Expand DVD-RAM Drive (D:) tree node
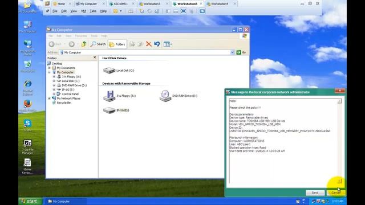 pyautogui.click(x=54, y=85)
